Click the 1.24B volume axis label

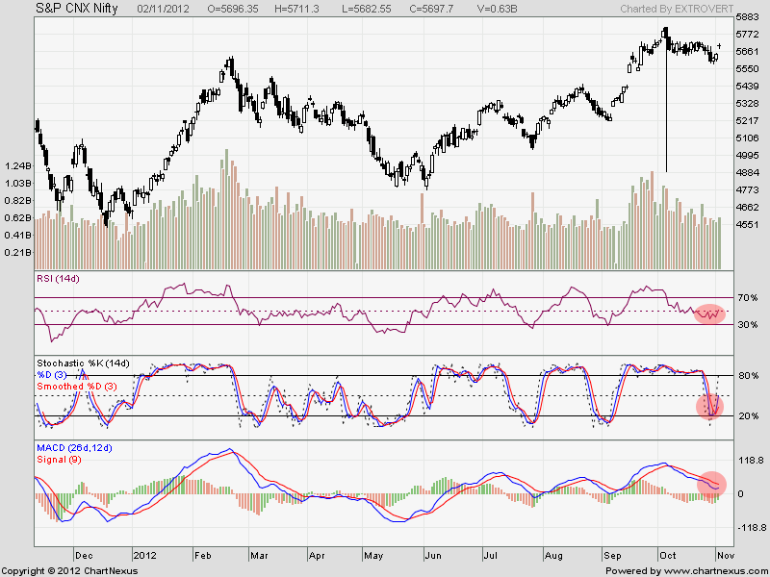19,165
